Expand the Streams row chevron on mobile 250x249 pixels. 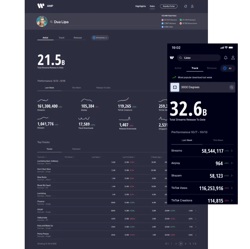232,151
